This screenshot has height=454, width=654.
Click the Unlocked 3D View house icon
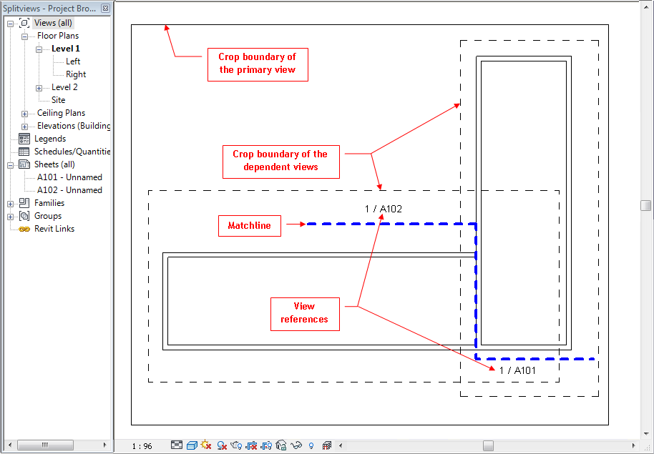click(281, 445)
